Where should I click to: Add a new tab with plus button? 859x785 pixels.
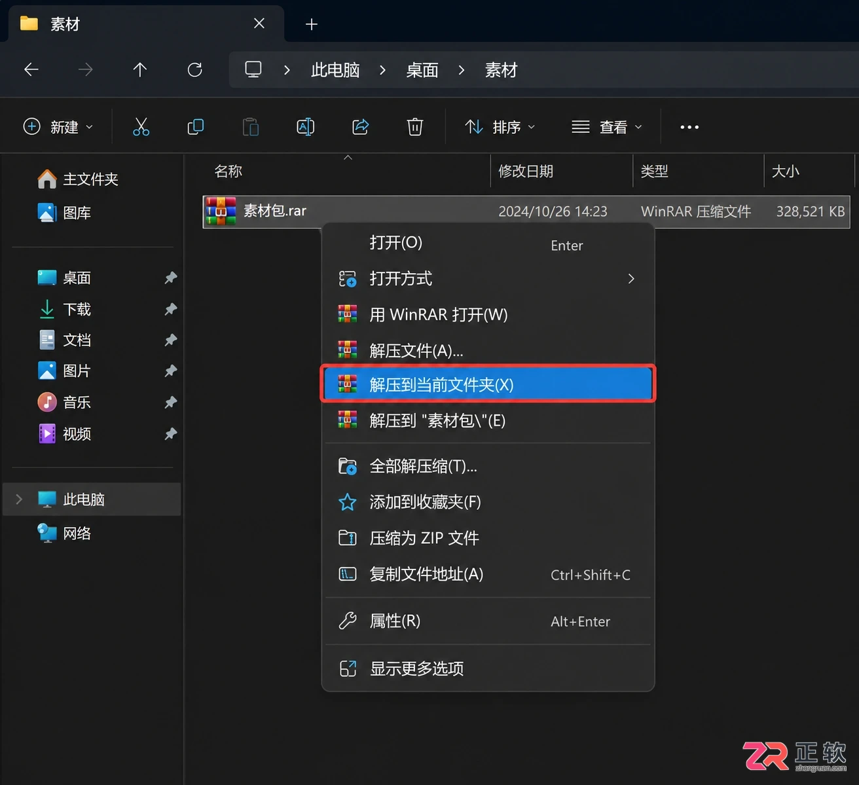tap(312, 24)
